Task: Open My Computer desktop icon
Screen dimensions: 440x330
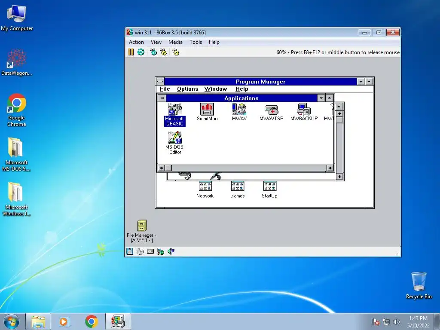Action: pos(17,18)
